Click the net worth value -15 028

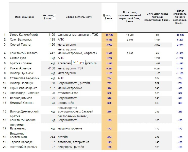click(180, 35)
